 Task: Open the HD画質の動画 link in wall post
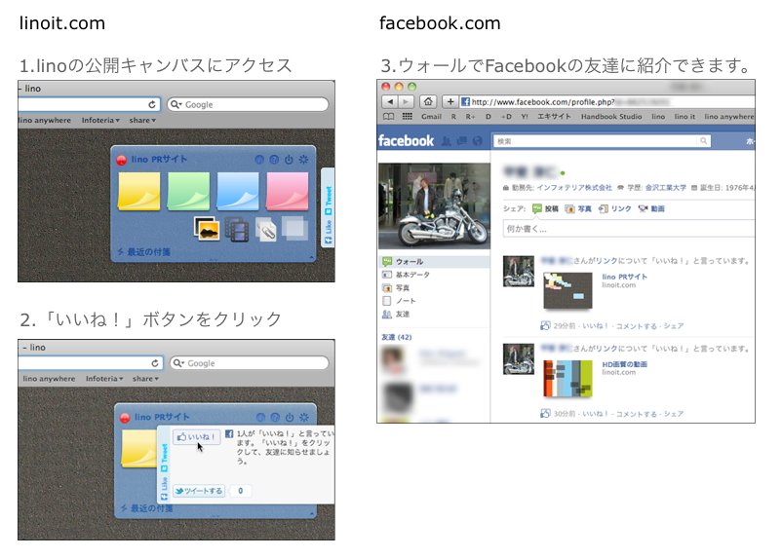624,364
